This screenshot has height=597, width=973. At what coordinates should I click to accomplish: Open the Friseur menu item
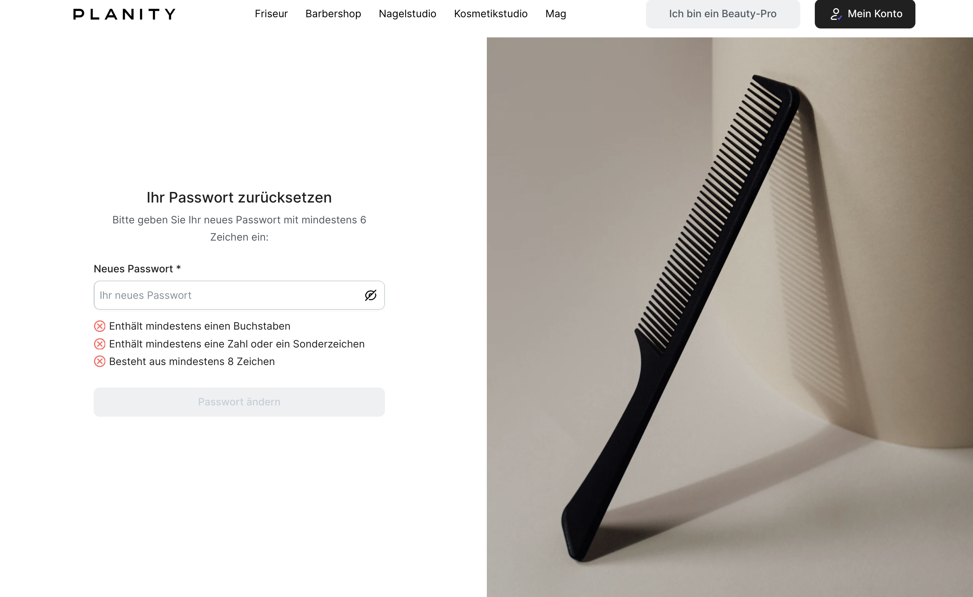coord(271,14)
